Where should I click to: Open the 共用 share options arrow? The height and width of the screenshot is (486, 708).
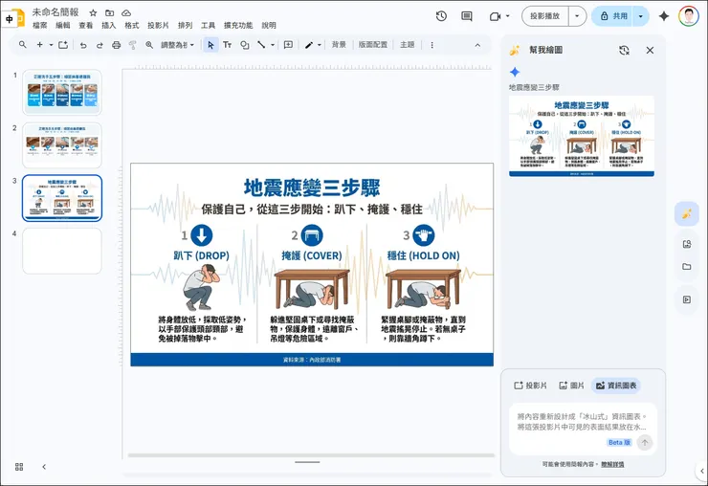tap(640, 16)
